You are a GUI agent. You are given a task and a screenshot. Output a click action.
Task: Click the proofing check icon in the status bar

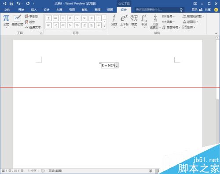[43, 171]
